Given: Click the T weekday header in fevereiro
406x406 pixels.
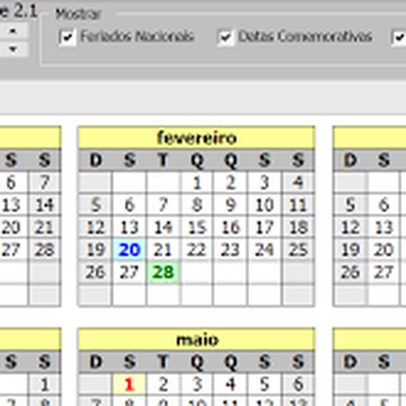Looking at the screenshot, I should pos(163,160).
